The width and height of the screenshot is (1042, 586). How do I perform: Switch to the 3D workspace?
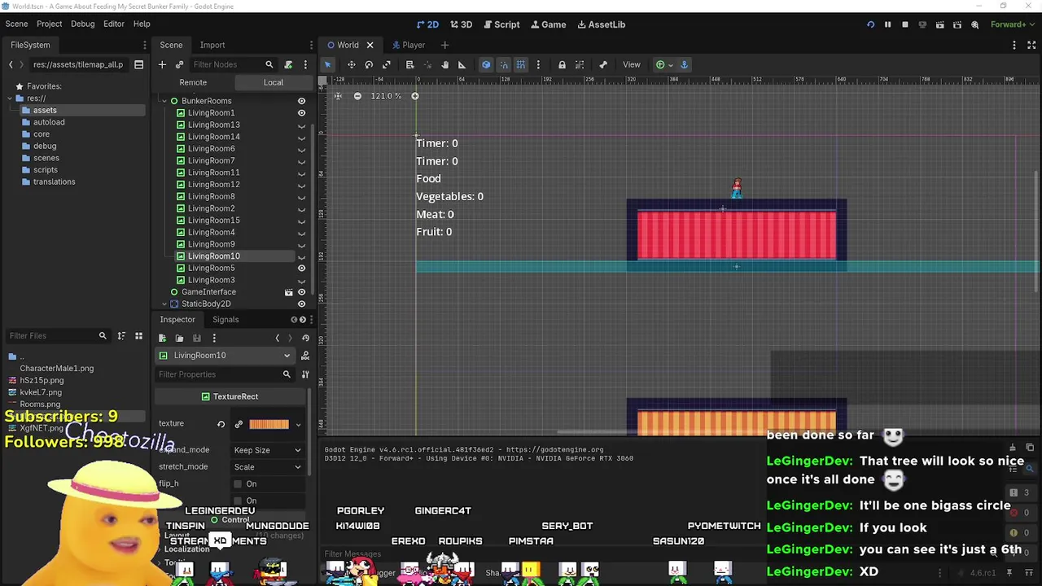[461, 24]
